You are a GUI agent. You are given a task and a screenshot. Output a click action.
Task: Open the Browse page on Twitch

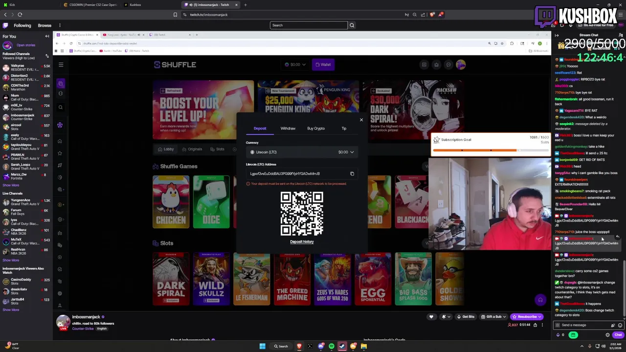pos(45,25)
